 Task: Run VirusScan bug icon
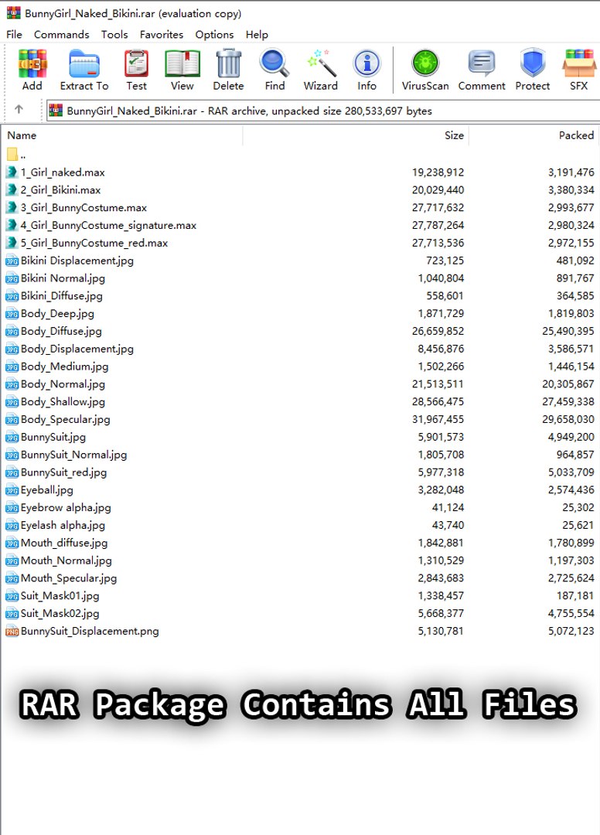(x=424, y=63)
